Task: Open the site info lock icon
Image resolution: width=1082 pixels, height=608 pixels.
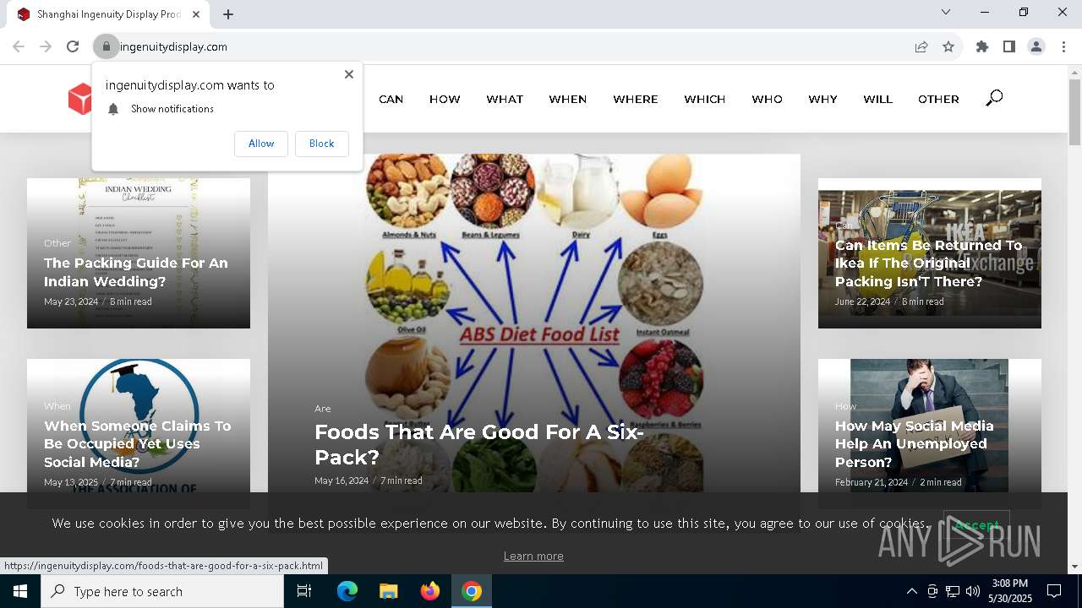Action: (106, 46)
